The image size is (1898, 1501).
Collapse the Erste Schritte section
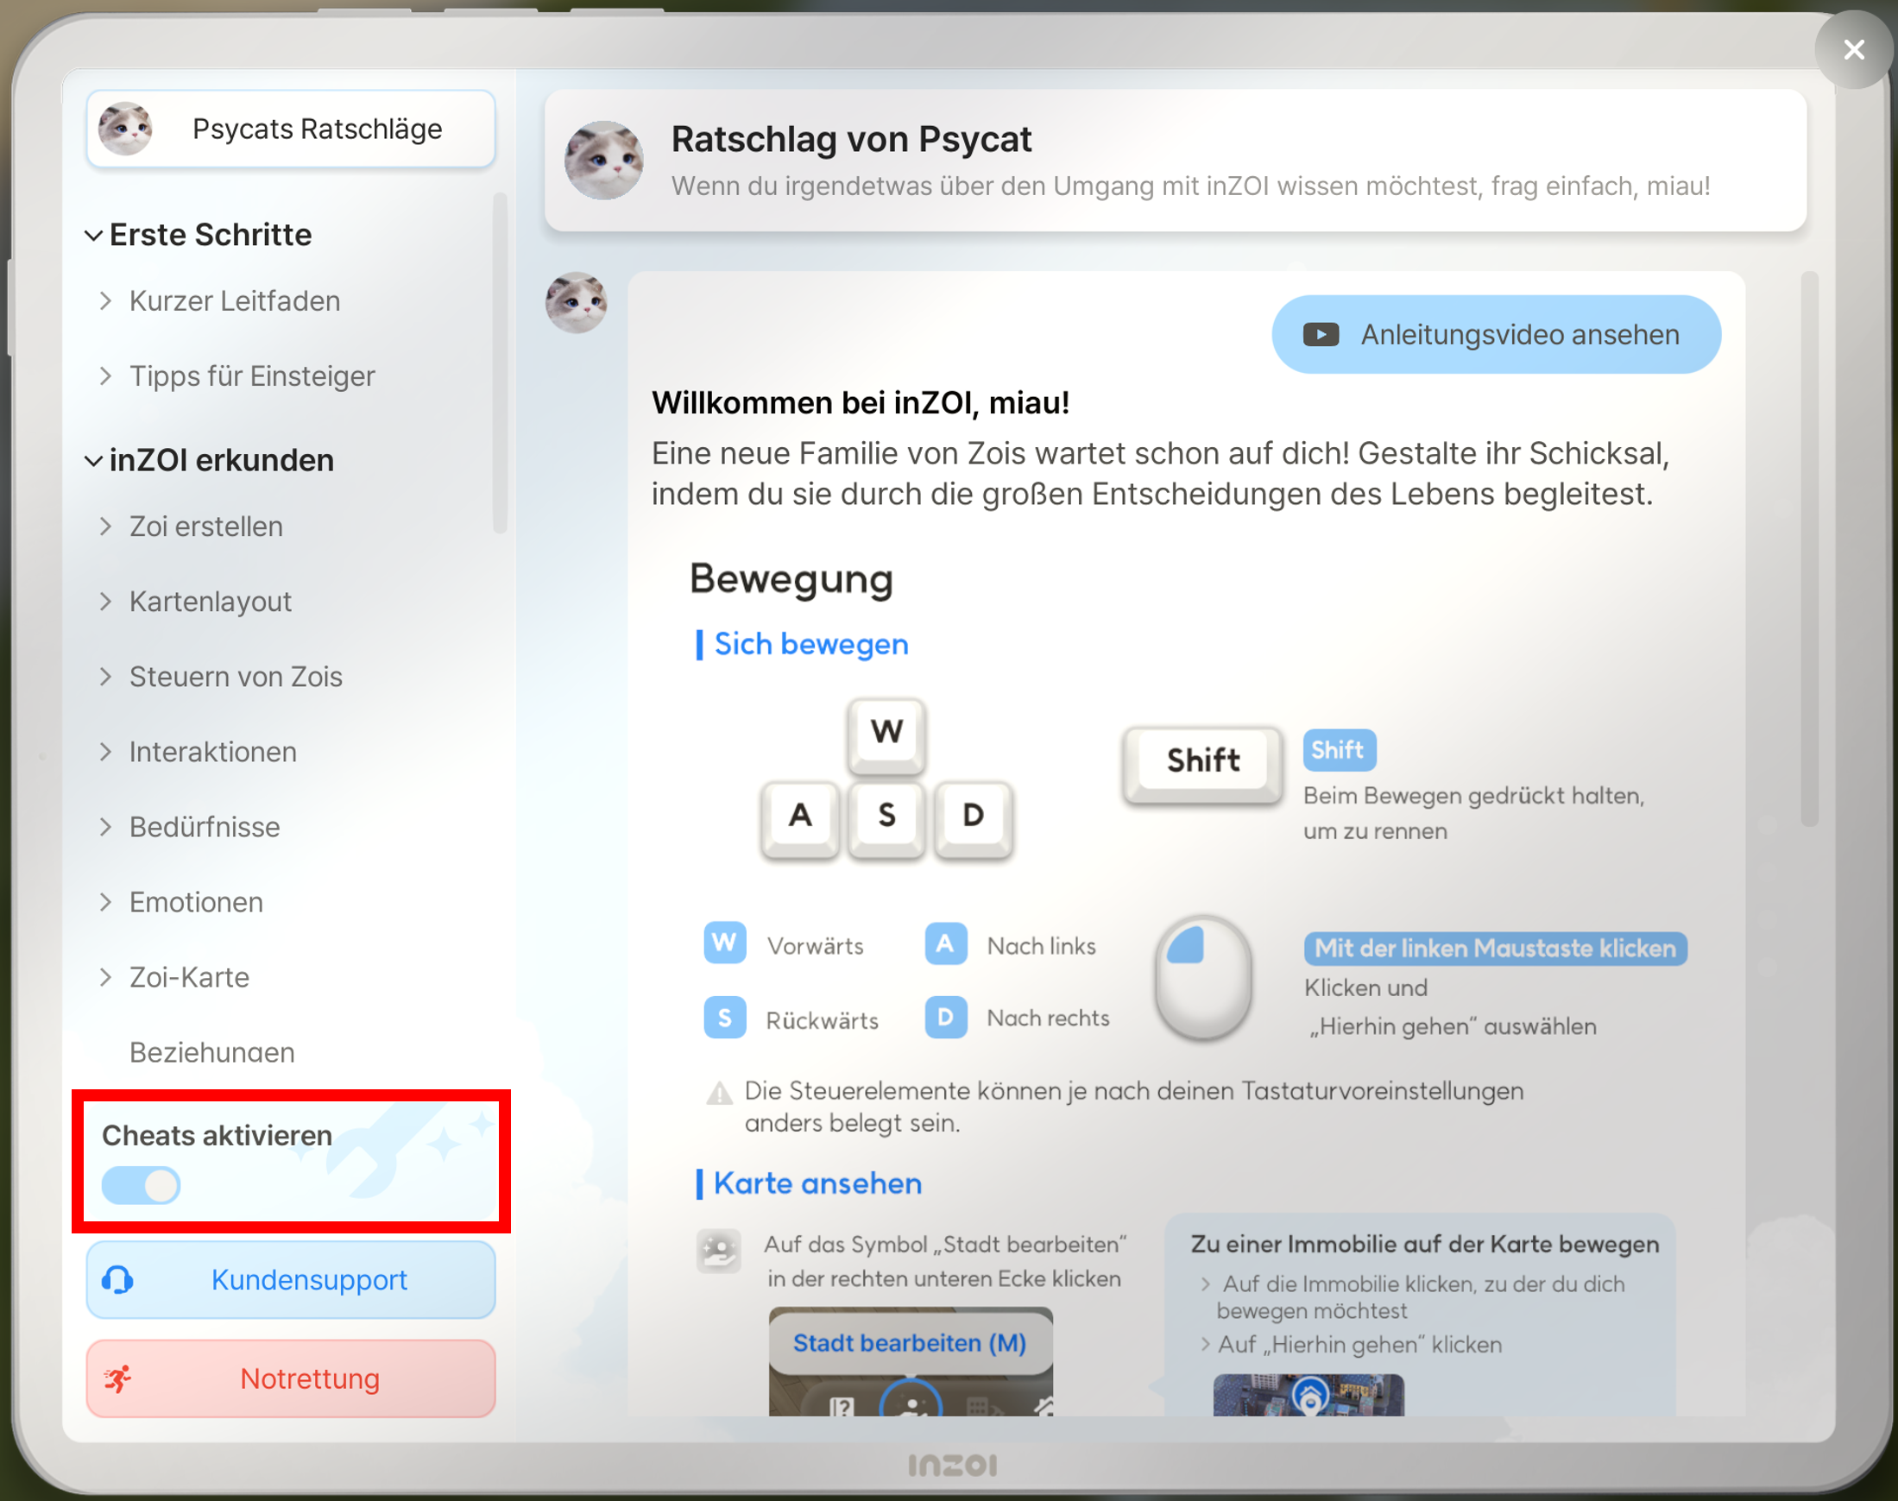pos(93,236)
